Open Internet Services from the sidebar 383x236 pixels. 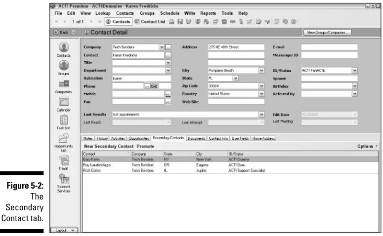pos(64,183)
